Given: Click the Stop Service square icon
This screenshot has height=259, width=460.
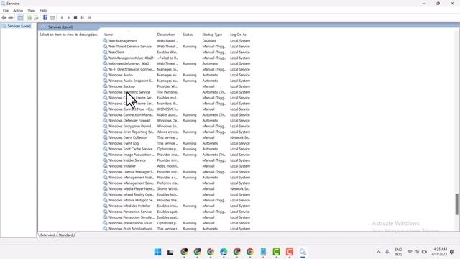Looking at the screenshot, I should (x=75, y=17).
